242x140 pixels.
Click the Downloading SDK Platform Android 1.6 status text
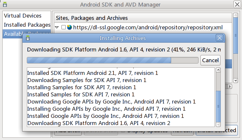click(124, 49)
